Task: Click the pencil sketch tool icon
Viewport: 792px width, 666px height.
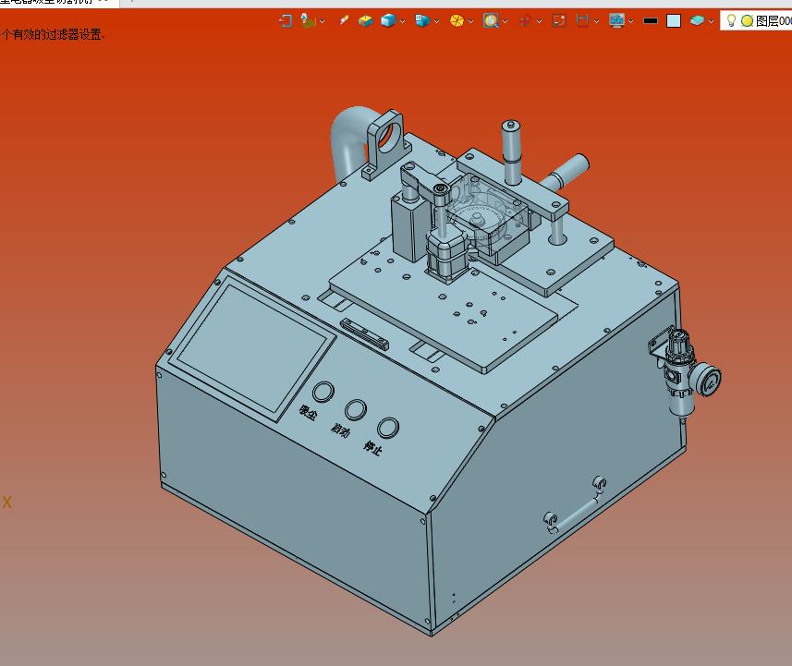Action: coord(344,20)
